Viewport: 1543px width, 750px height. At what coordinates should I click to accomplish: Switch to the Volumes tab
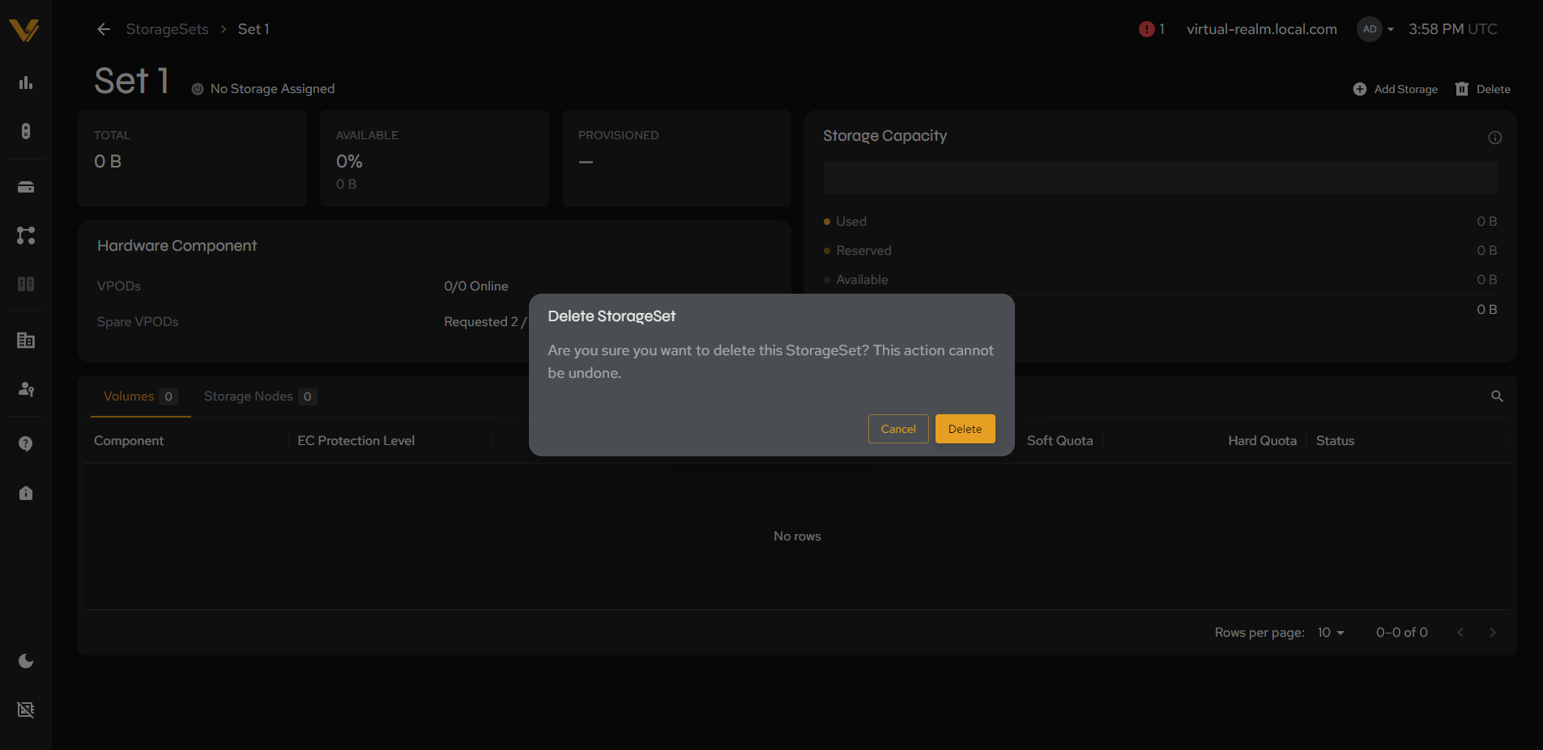coord(140,396)
